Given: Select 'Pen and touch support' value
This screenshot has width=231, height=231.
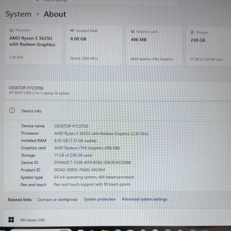Looking at the screenshot, I should 92,184.
